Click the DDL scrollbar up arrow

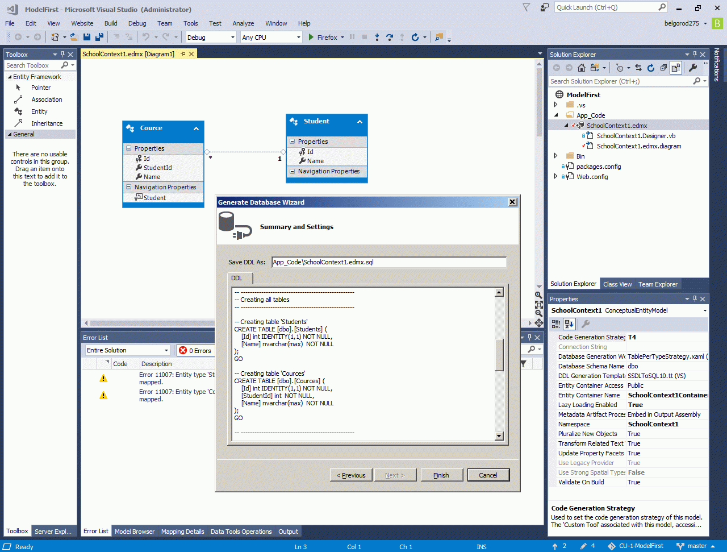(x=499, y=292)
